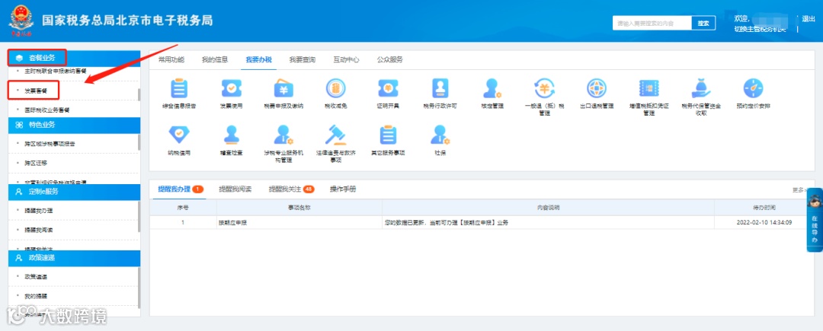Open 稽查检查 stamp icon
Image resolution: width=823 pixels, height=331 pixels.
click(231, 135)
